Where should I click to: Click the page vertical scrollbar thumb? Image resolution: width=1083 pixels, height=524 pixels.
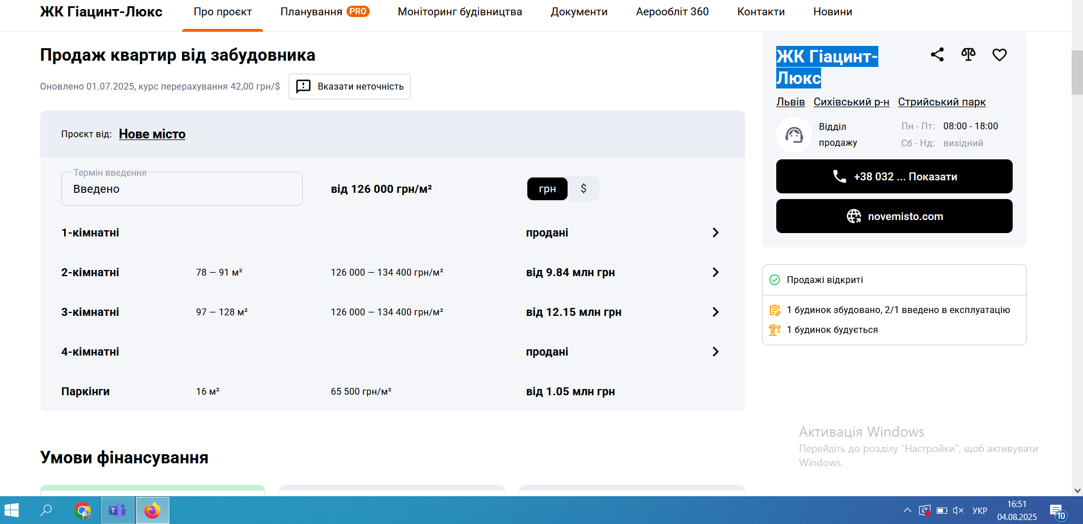[x=1077, y=73]
